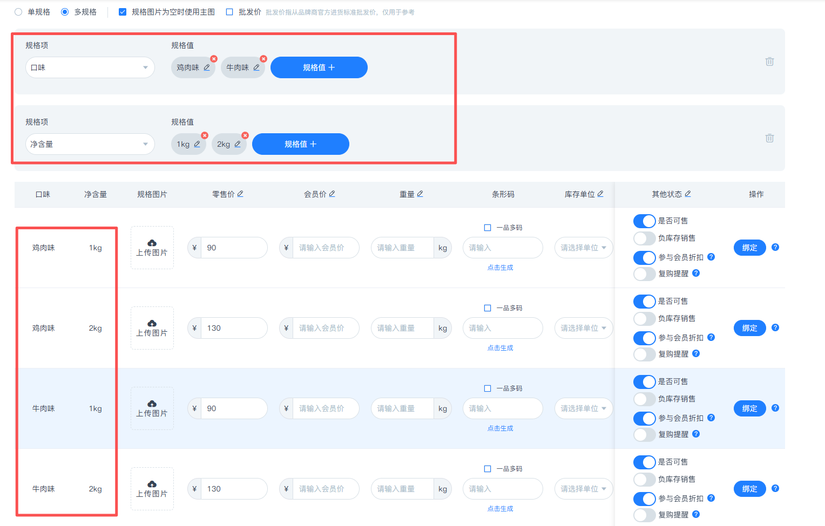Delete the 净含量 specification row
This screenshot has height=526, width=825.
pos(769,138)
